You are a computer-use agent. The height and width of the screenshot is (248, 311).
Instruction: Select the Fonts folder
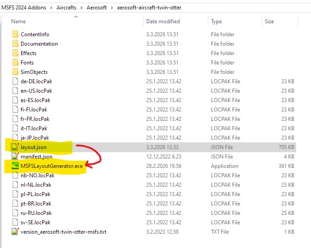(x=27, y=63)
